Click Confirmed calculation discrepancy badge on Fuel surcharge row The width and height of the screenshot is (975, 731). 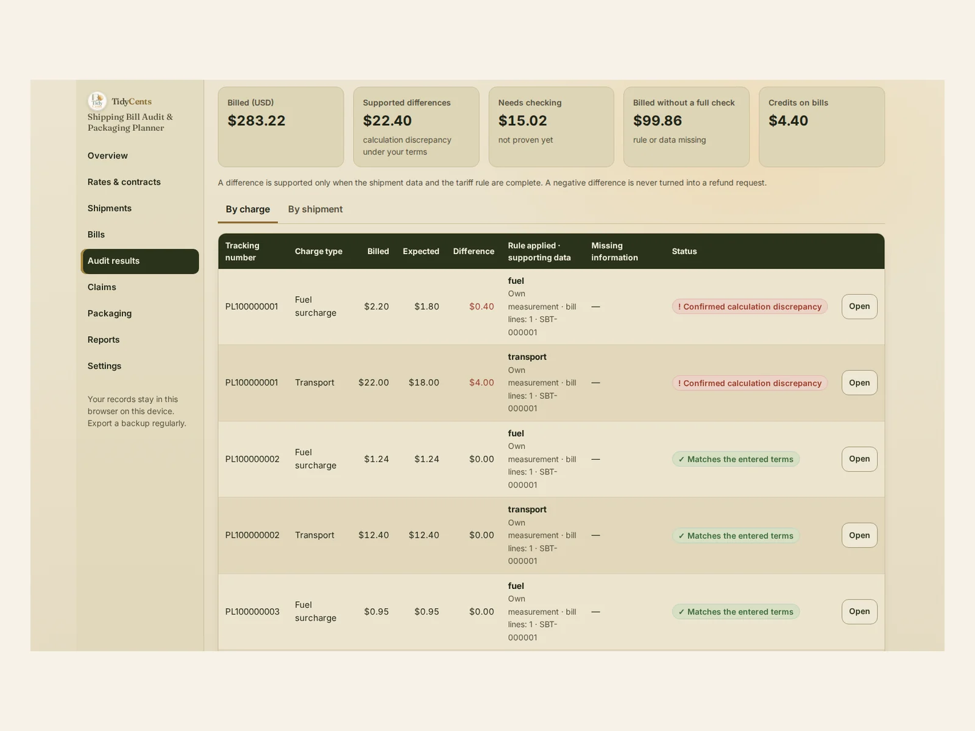tap(750, 306)
